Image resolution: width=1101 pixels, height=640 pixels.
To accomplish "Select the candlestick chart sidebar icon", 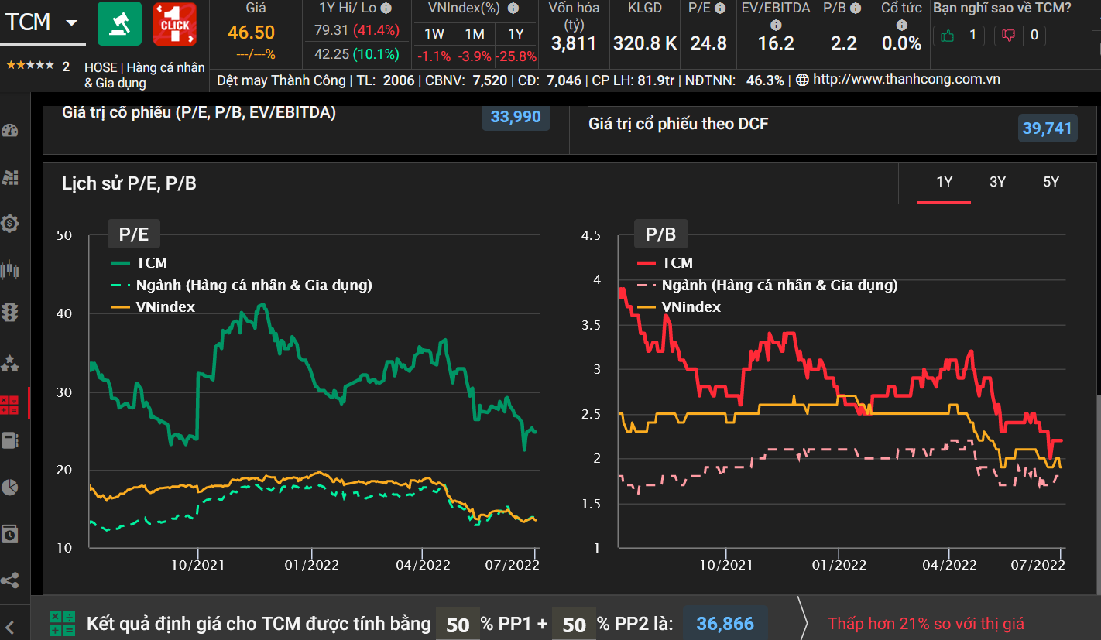I will tap(10, 270).
